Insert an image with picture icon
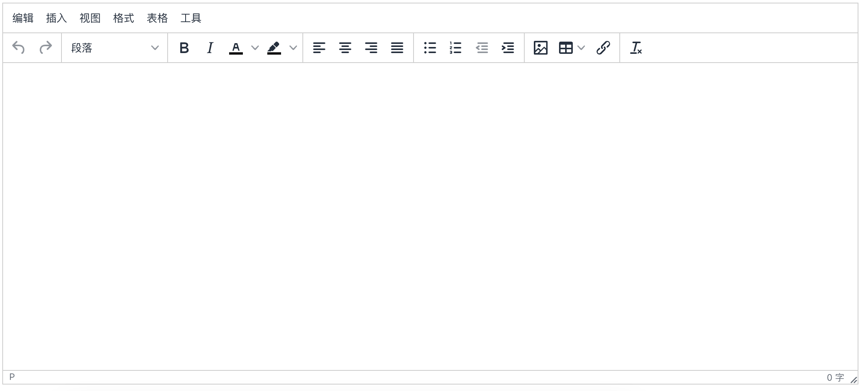The image size is (863, 391). (x=540, y=48)
